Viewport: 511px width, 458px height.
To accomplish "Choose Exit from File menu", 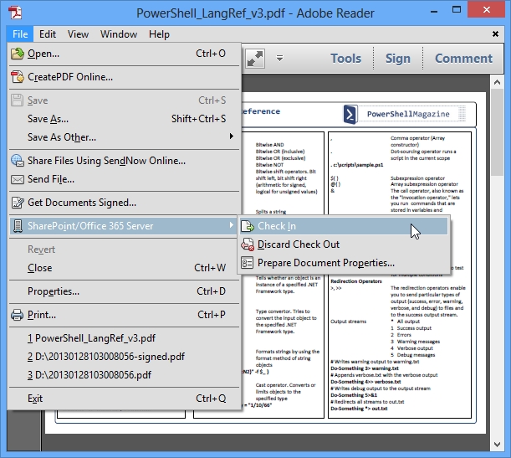I will [x=124, y=399].
